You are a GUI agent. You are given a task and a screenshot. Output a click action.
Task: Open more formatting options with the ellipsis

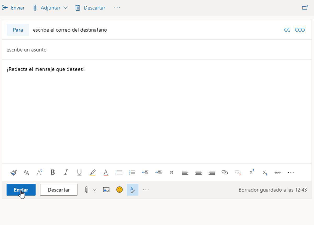click(x=291, y=172)
